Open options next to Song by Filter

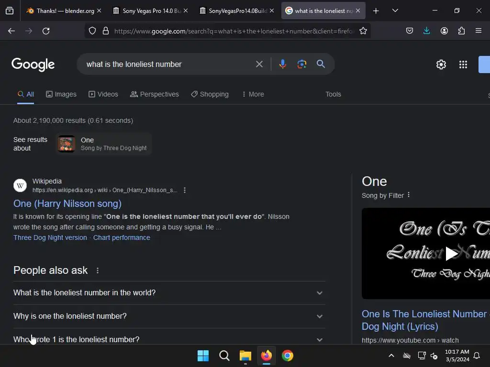[409, 195]
